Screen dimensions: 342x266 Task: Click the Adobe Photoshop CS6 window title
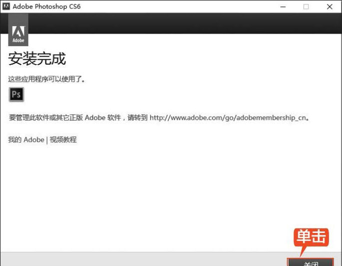tap(47, 7)
